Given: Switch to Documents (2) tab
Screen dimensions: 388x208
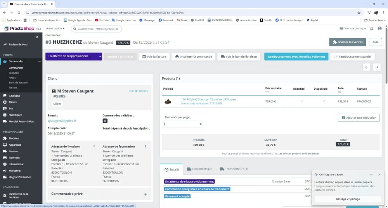Looking at the screenshot, I should 199,169.
